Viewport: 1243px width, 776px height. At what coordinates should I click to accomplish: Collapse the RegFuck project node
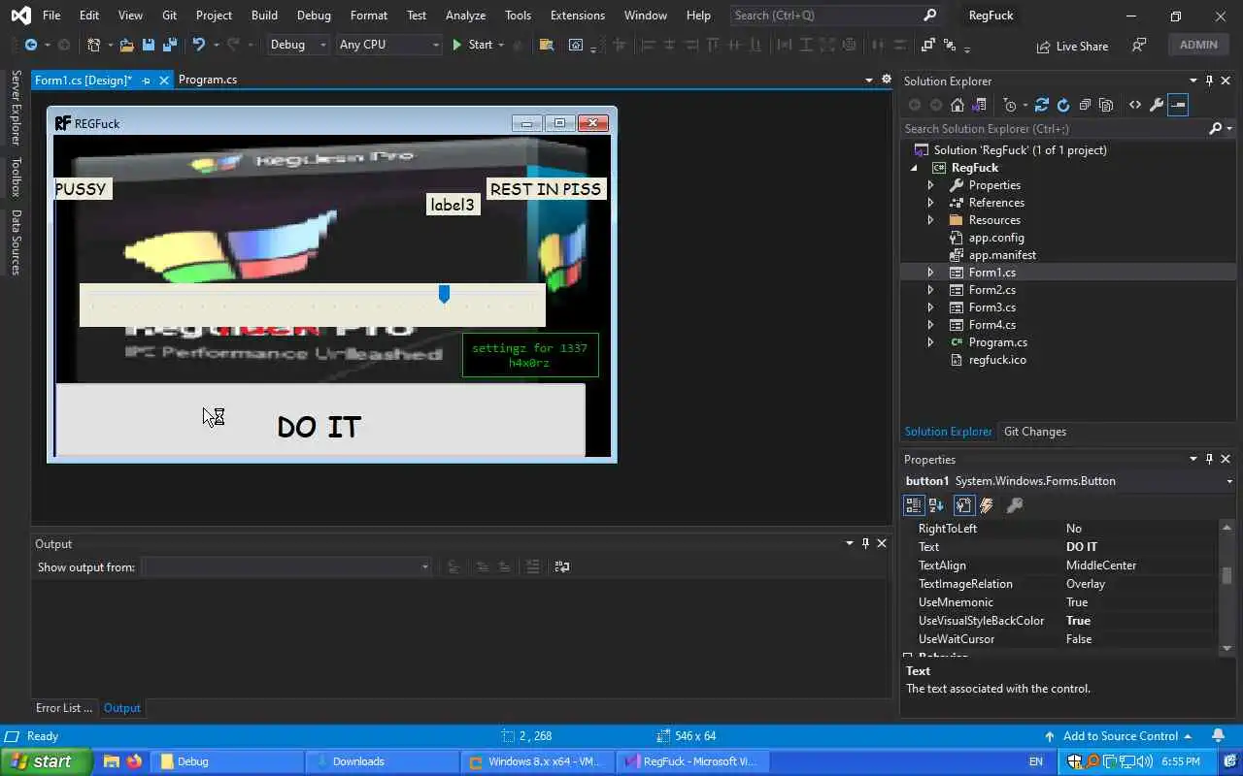point(914,168)
